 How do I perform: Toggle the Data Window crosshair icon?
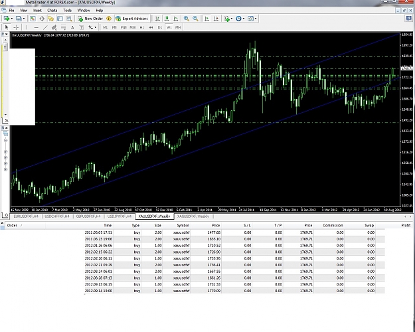click(42, 19)
